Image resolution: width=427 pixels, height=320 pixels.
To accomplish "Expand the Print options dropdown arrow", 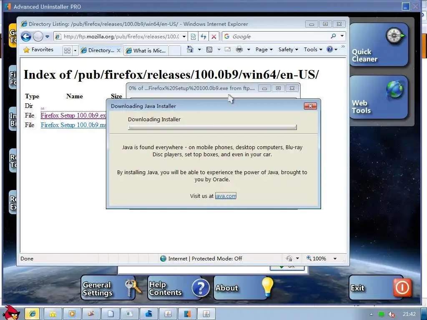I will tap(249, 50).
